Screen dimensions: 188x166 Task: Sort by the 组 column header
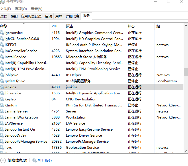169,26
